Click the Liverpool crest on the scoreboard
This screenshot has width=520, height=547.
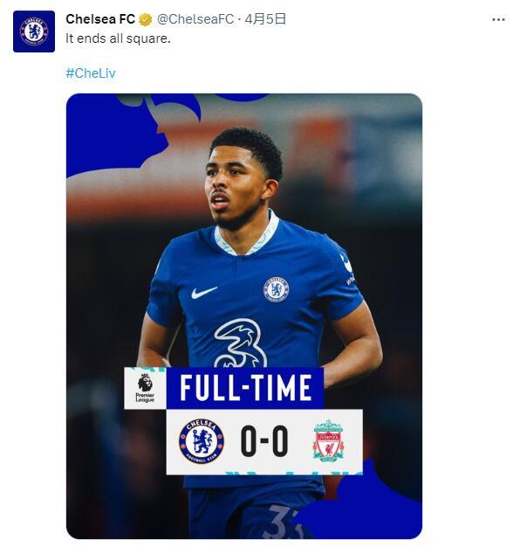tap(328, 441)
